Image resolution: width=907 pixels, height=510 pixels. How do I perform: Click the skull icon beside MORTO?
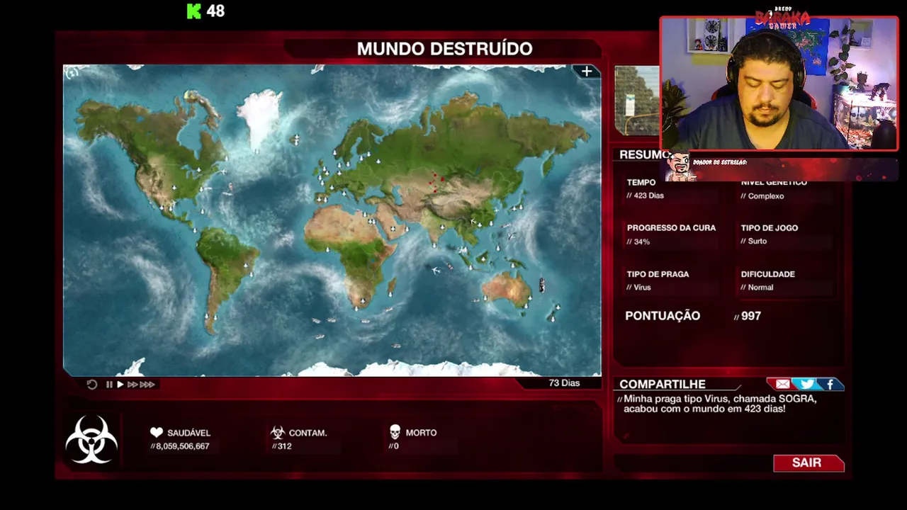point(395,432)
